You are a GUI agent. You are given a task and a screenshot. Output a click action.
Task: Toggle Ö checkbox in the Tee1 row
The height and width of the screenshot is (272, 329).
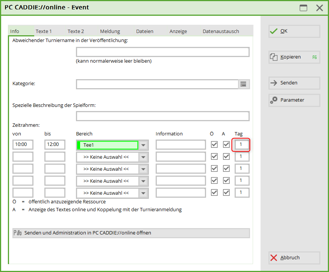[x=214, y=144]
